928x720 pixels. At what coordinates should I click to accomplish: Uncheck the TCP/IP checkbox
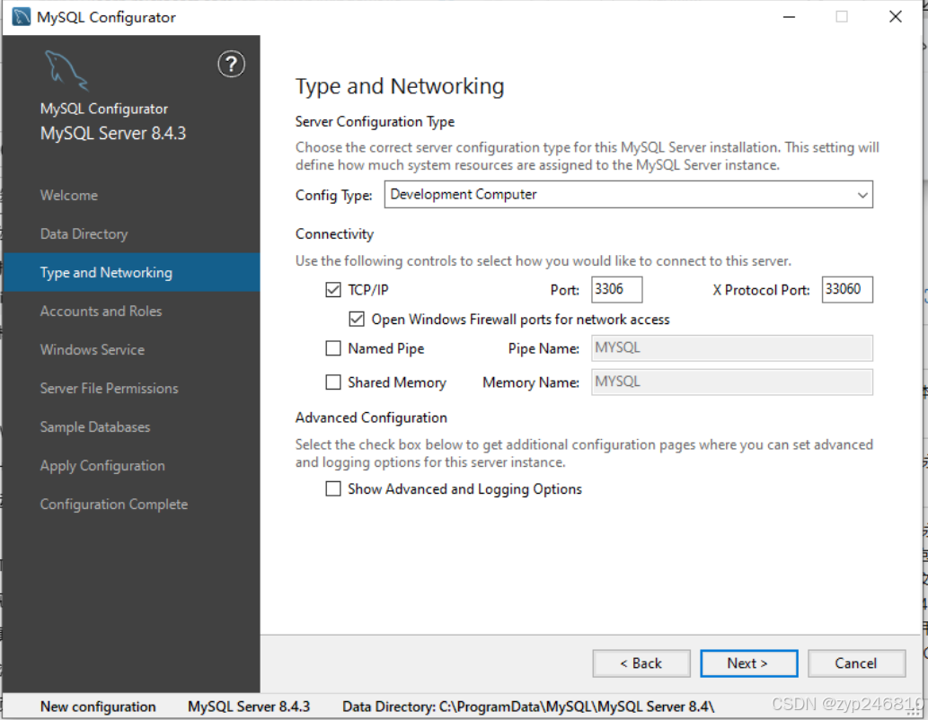tap(333, 289)
